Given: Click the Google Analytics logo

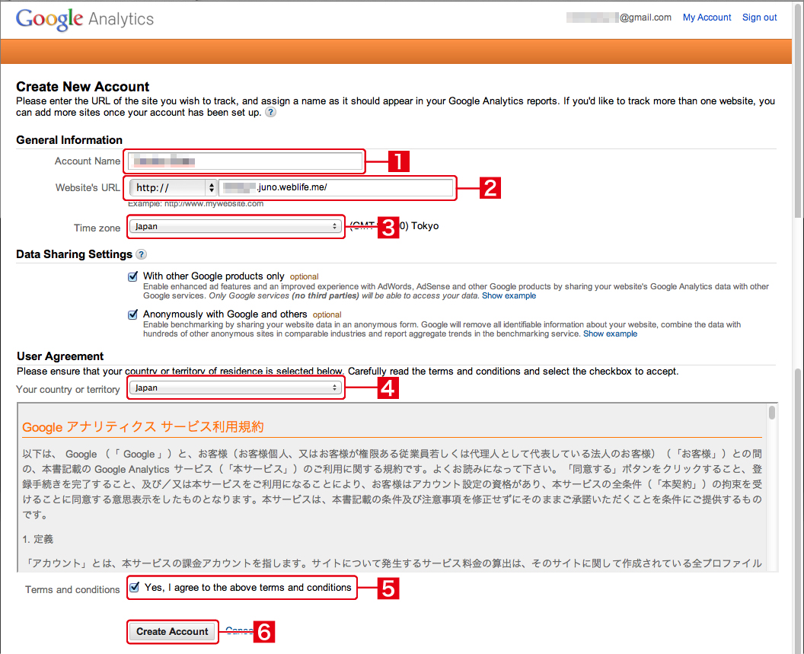Looking at the screenshot, I should click(x=85, y=19).
